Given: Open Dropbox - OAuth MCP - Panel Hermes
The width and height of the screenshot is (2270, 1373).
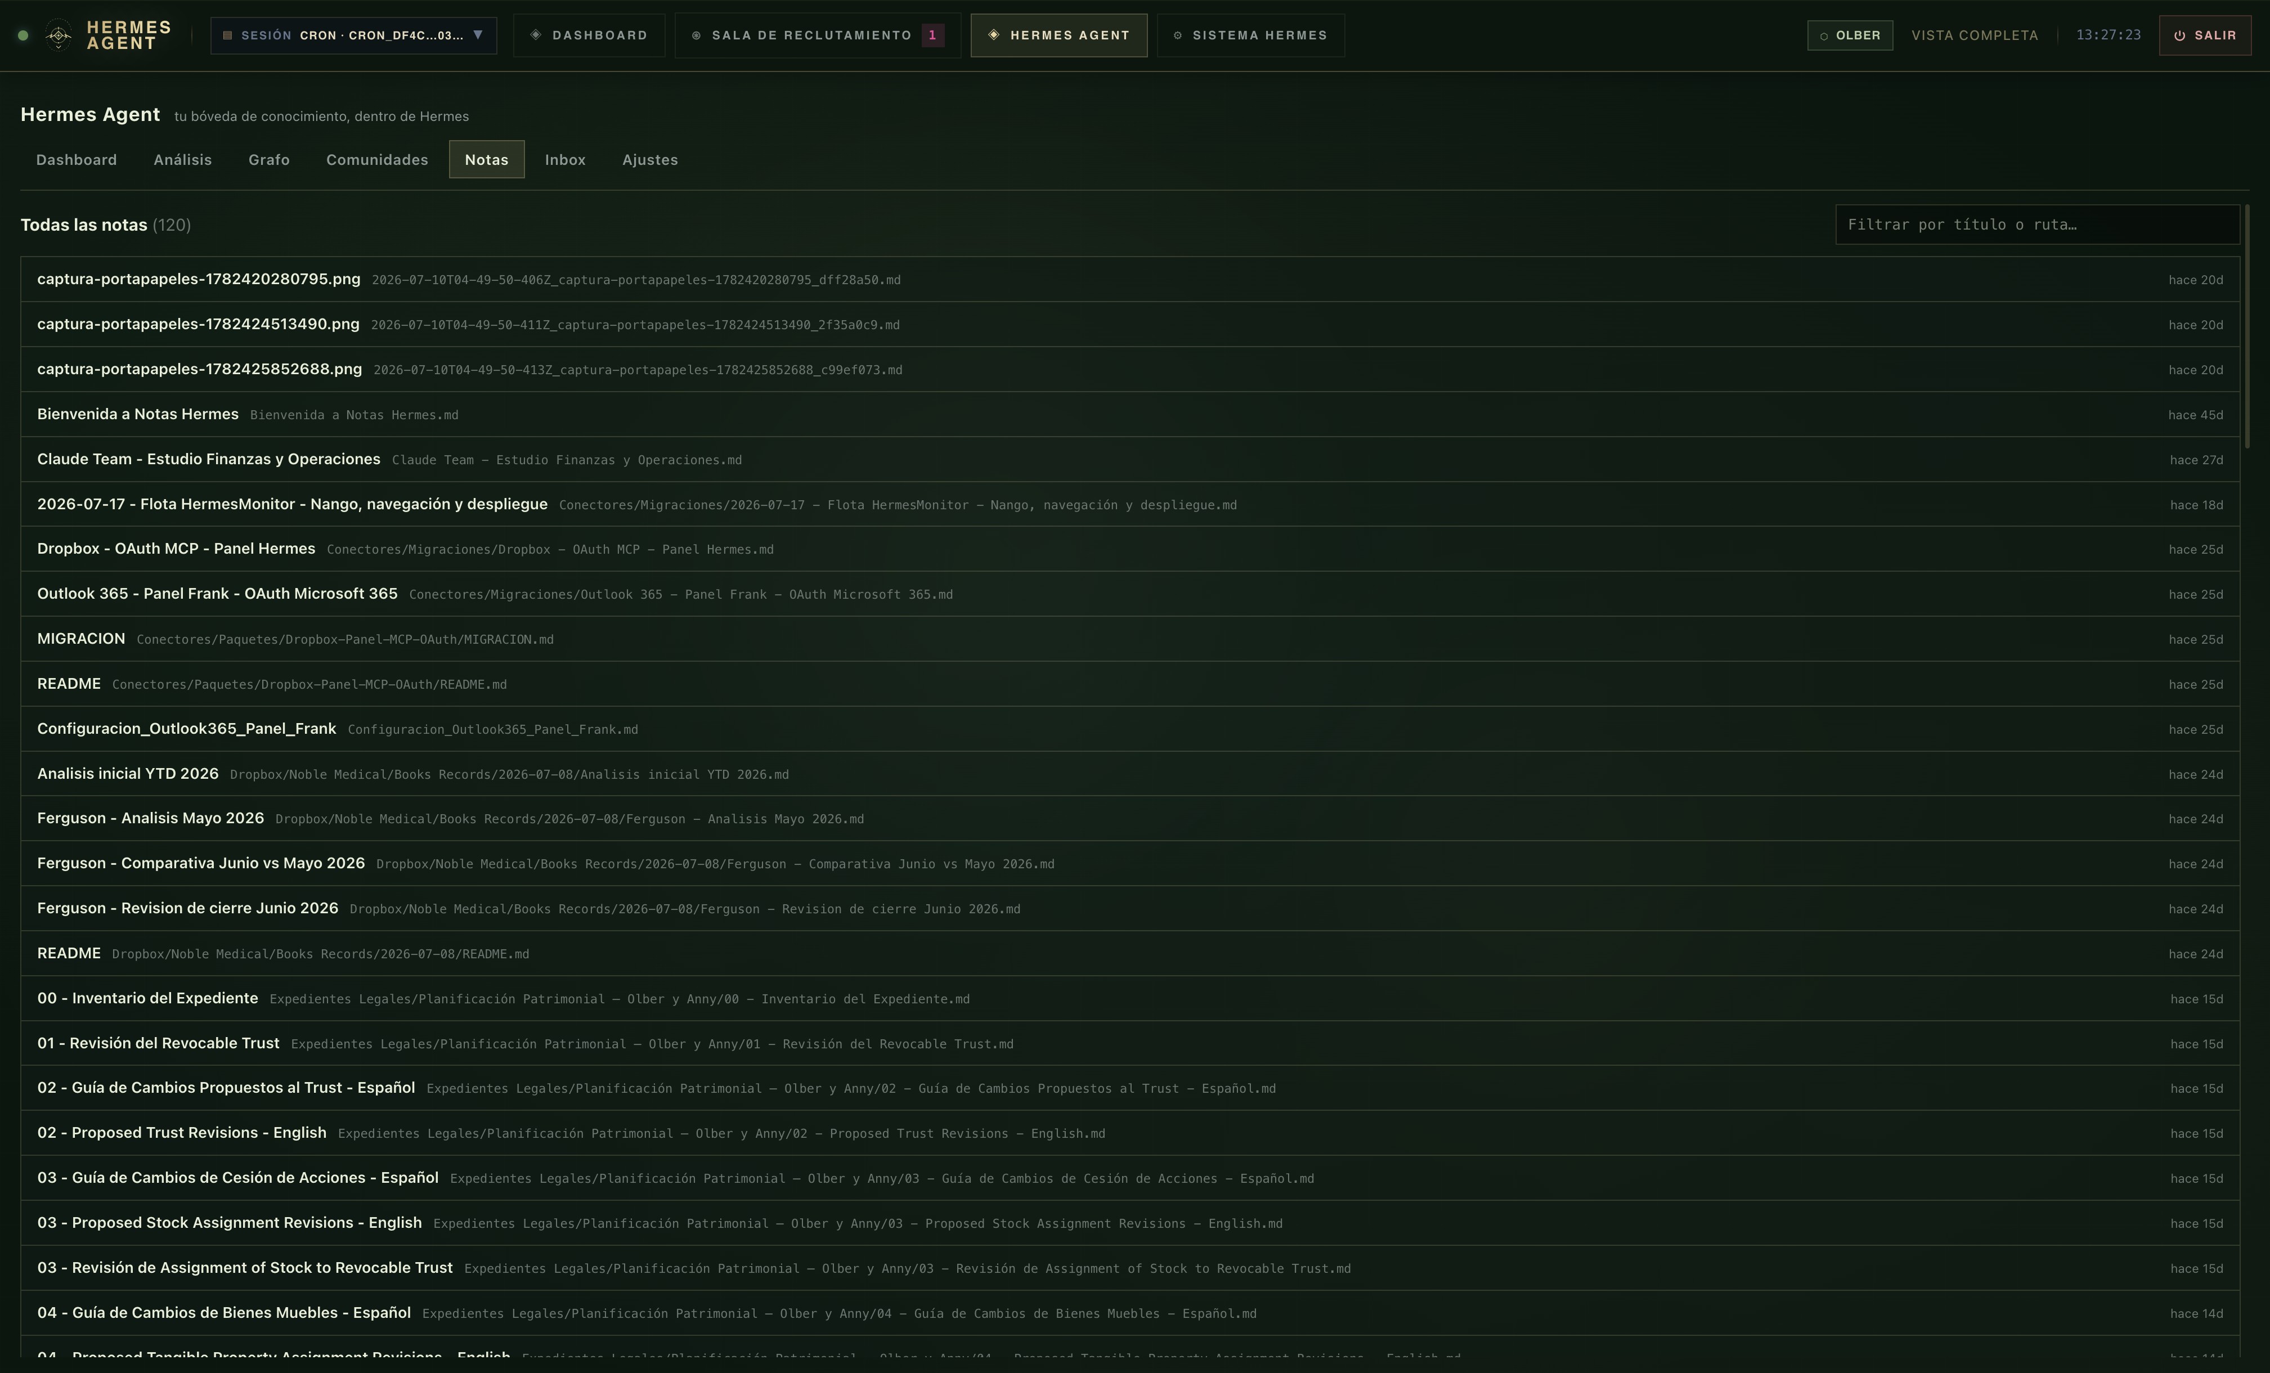Looking at the screenshot, I should pos(1129,549).
